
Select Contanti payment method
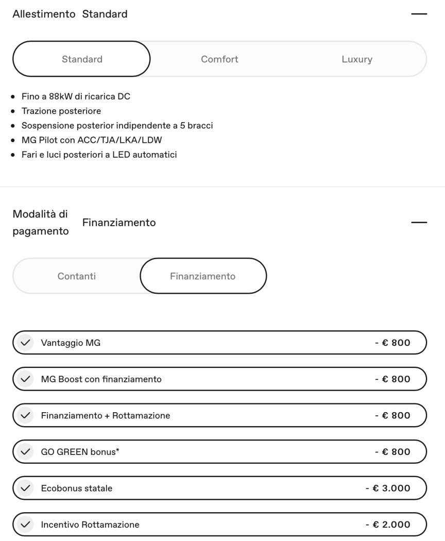tap(76, 276)
